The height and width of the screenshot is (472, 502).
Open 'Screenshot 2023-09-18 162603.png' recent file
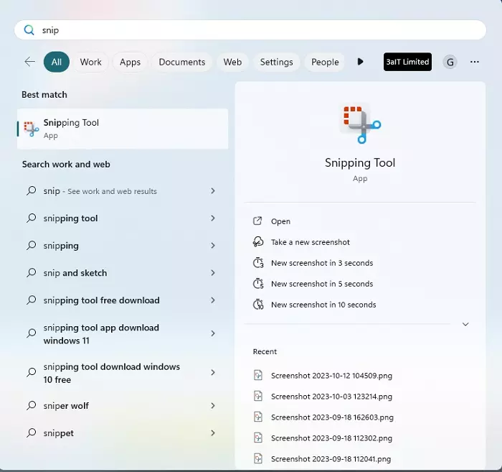coord(332,417)
